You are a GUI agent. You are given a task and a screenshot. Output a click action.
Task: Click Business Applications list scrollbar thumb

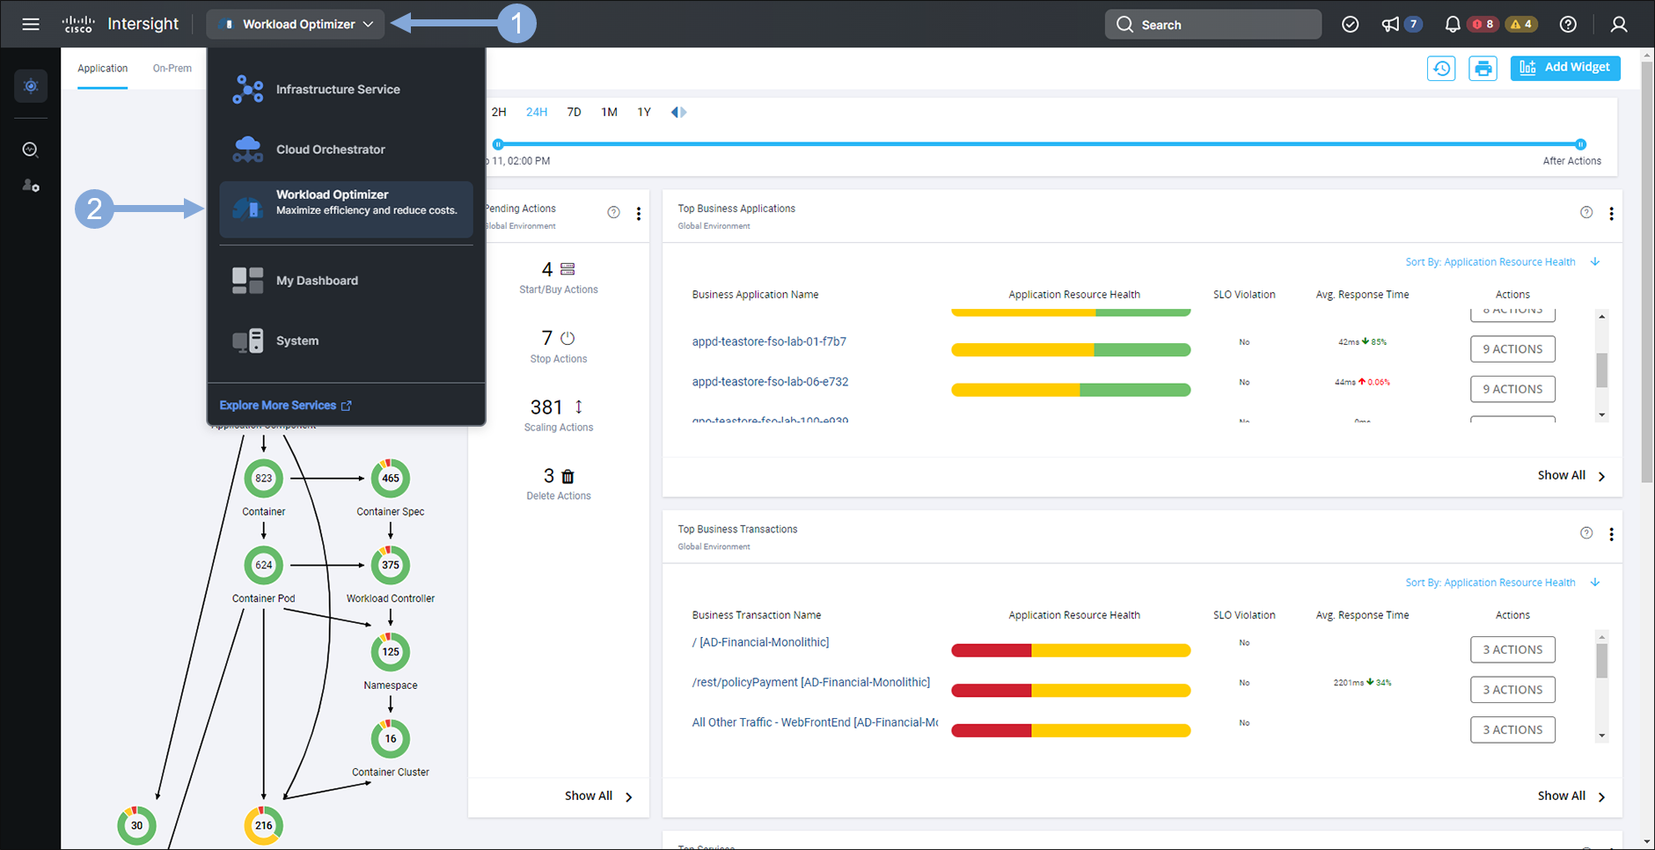tap(1602, 370)
